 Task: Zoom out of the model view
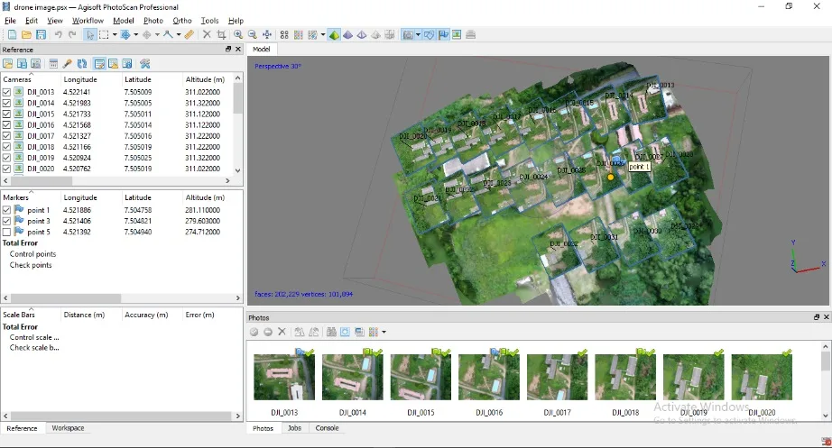[253, 34]
